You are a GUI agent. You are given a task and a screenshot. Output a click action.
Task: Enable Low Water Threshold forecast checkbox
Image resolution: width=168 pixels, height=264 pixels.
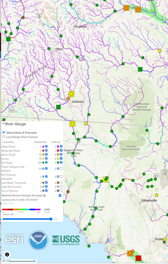coord(61,183)
